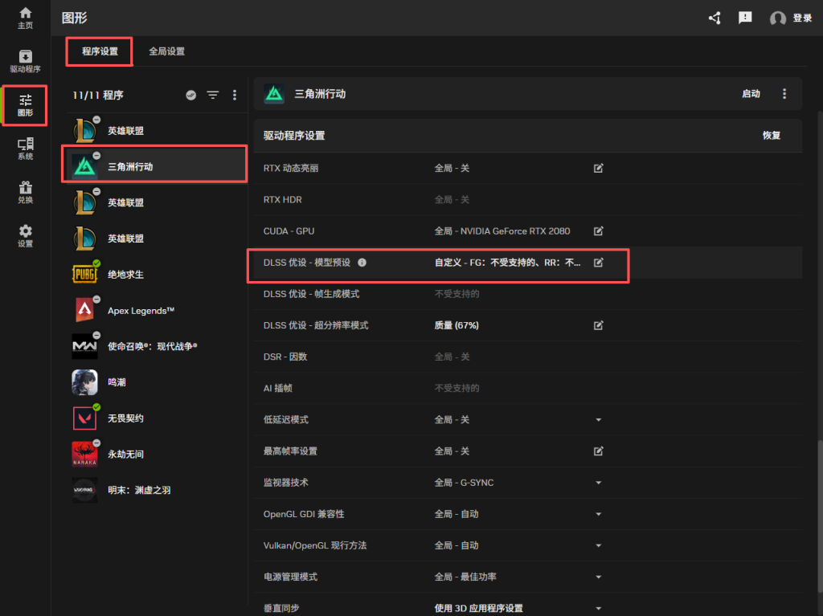
Task: Select the 程序设置 tab
Action: 100,51
